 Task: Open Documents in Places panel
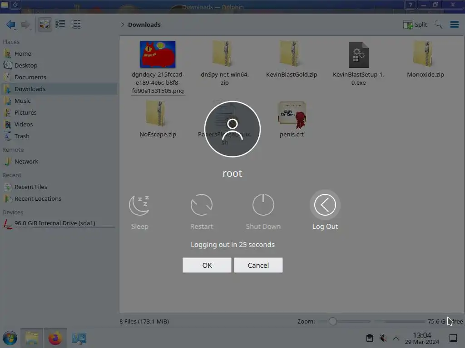(59, 77)
